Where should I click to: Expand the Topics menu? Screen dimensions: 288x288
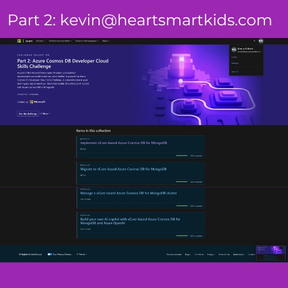tap(106, 41)
